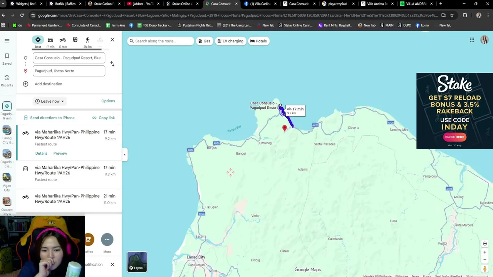Image resolution: width=493 pixels, height=277 pixels.
Task: Search for Gas along route
Action: [x=204, y=41]
